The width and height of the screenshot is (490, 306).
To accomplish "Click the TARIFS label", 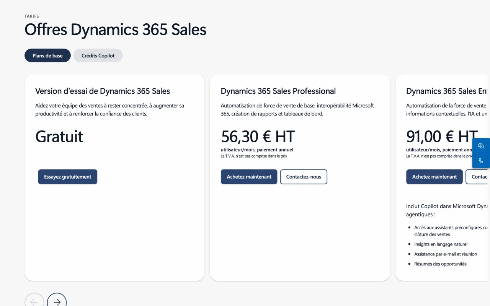I will click(32, 16).
